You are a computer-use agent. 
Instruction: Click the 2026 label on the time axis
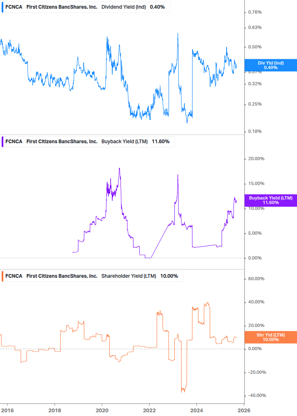pyautogui.click(x=244, y=411)
